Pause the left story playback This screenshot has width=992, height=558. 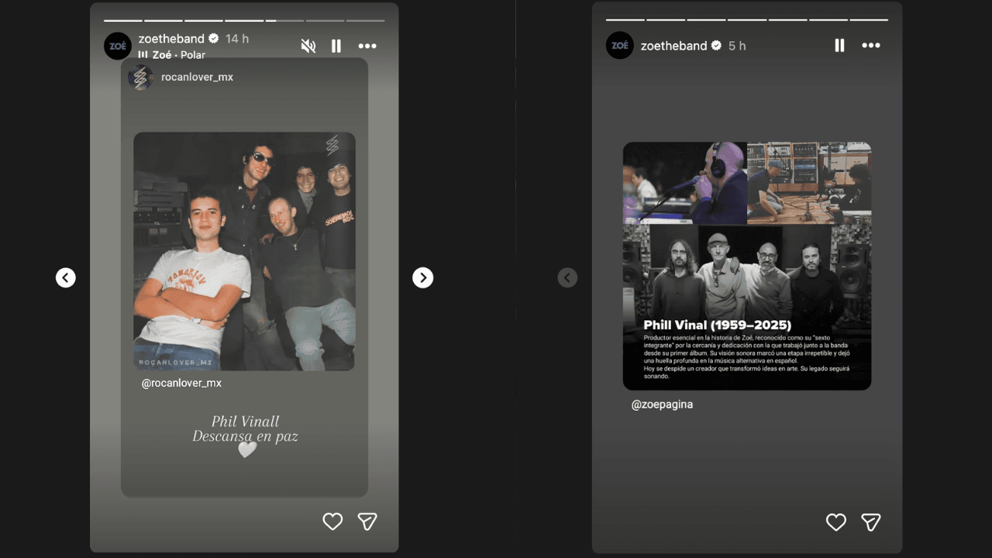[336, 46]
